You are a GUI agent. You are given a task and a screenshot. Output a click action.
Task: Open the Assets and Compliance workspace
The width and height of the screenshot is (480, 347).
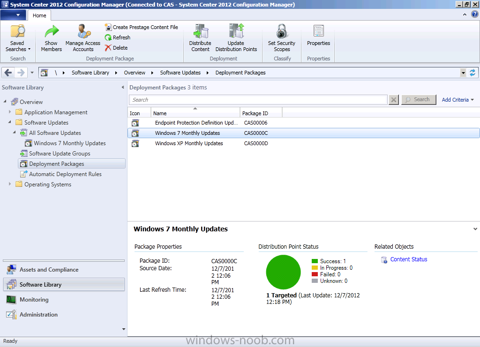click(64, 270)
